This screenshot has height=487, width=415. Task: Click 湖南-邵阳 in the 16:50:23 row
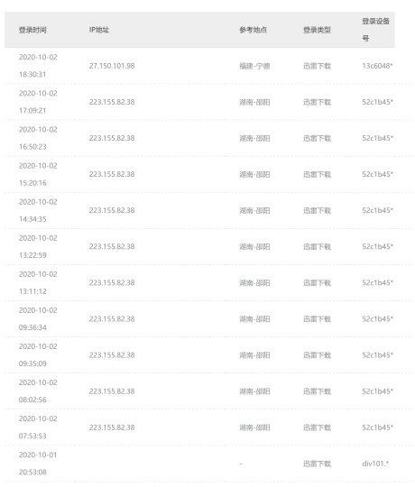pos(254,138)
